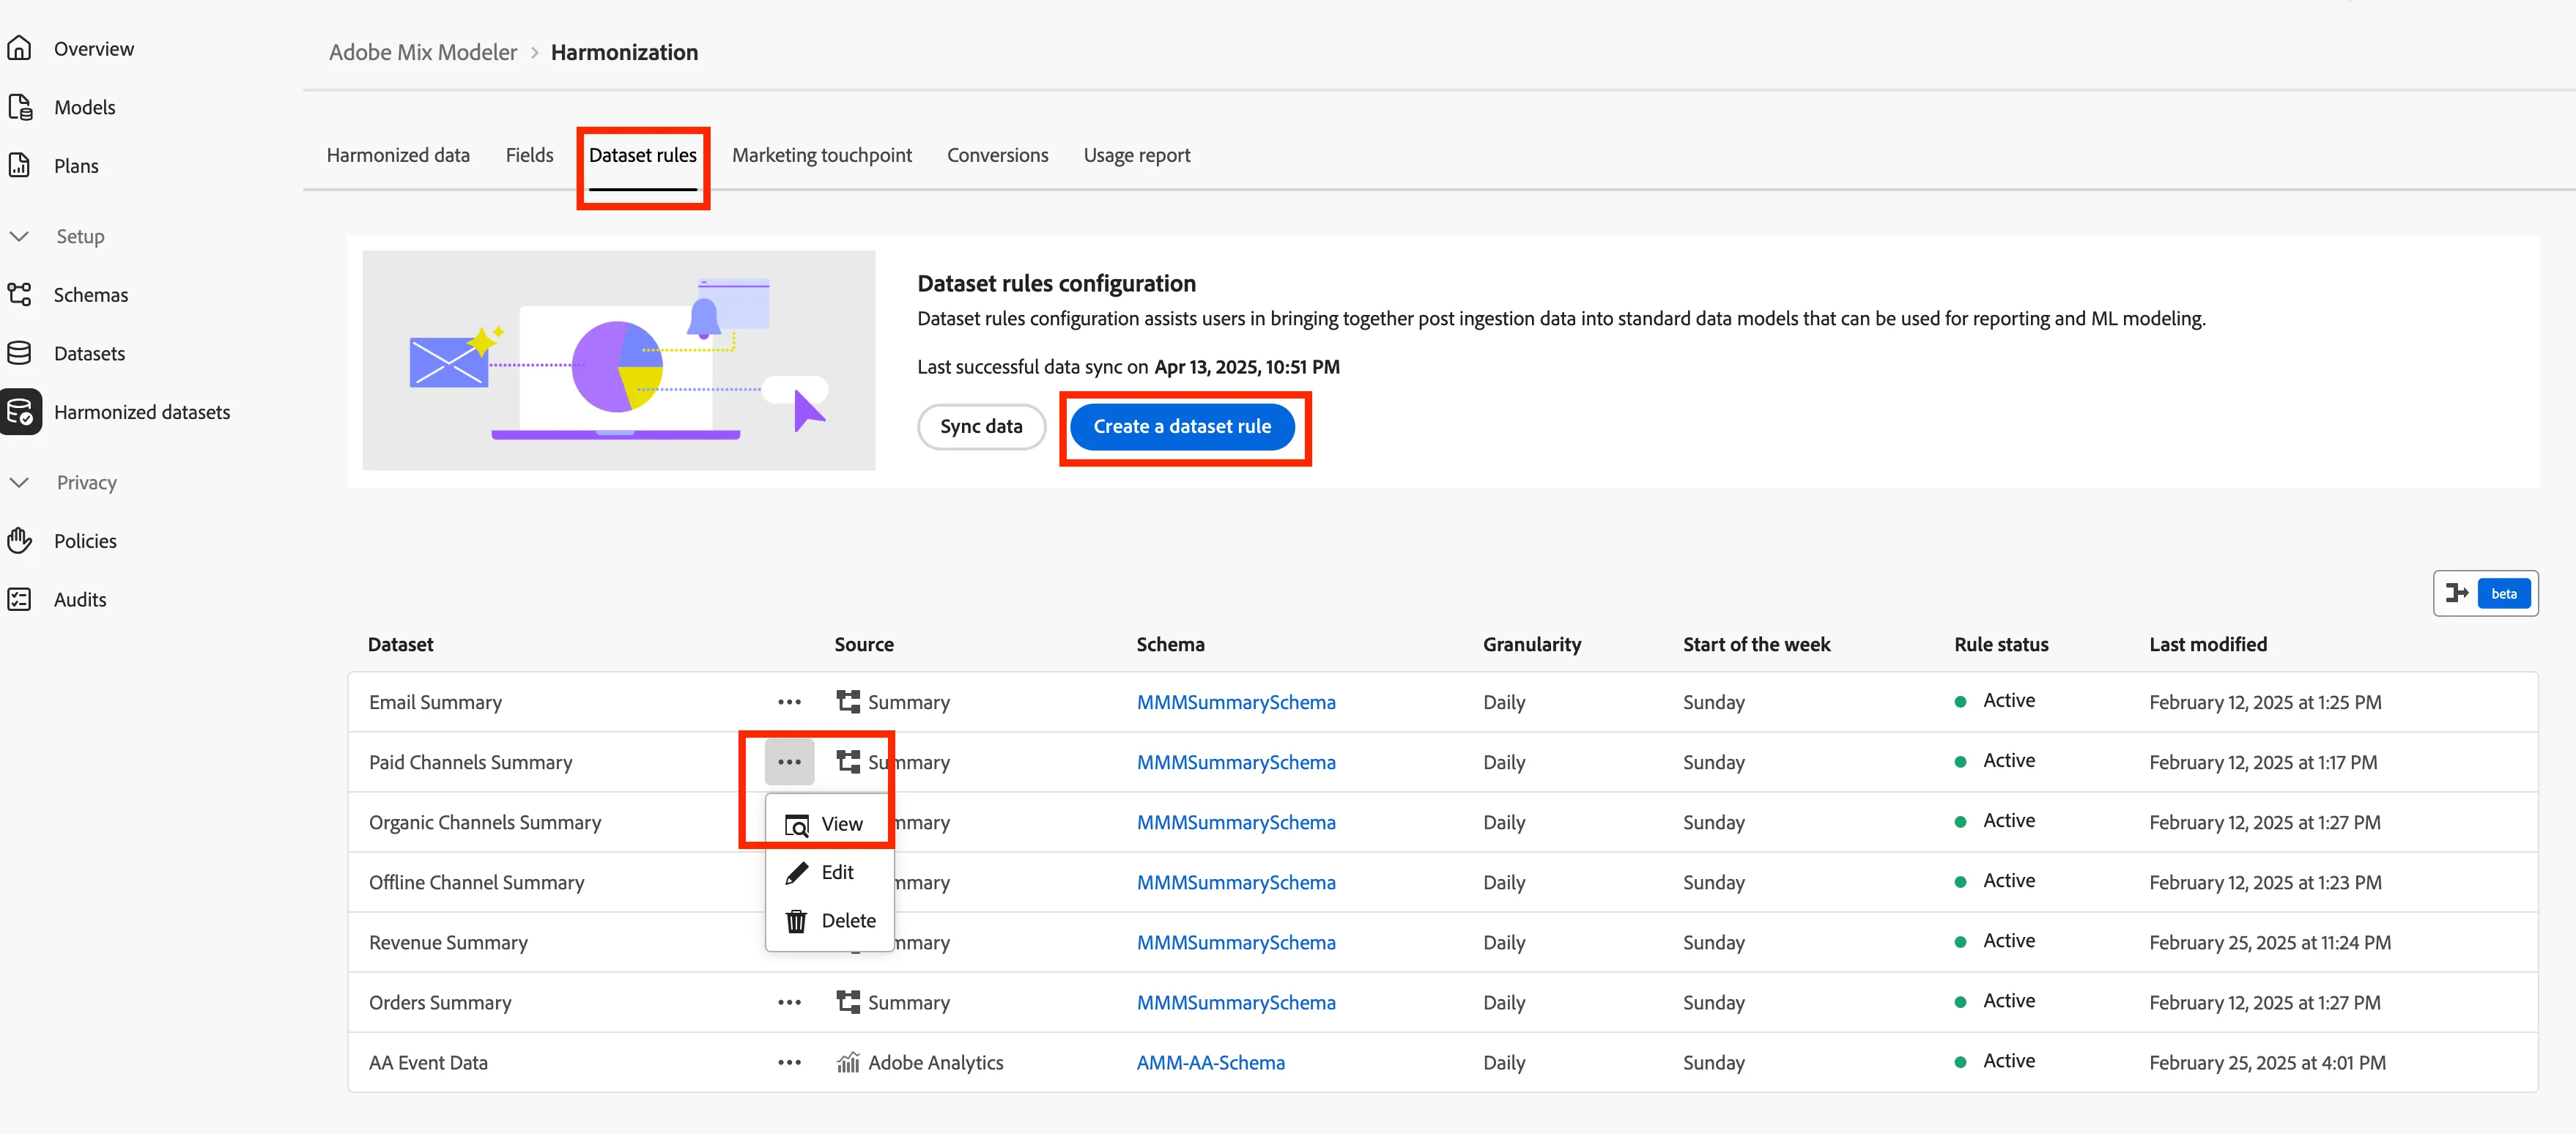Screen dimensions: 2576x1134
Task: Click the Models icon in sidebar
Action: coord(20,107)
